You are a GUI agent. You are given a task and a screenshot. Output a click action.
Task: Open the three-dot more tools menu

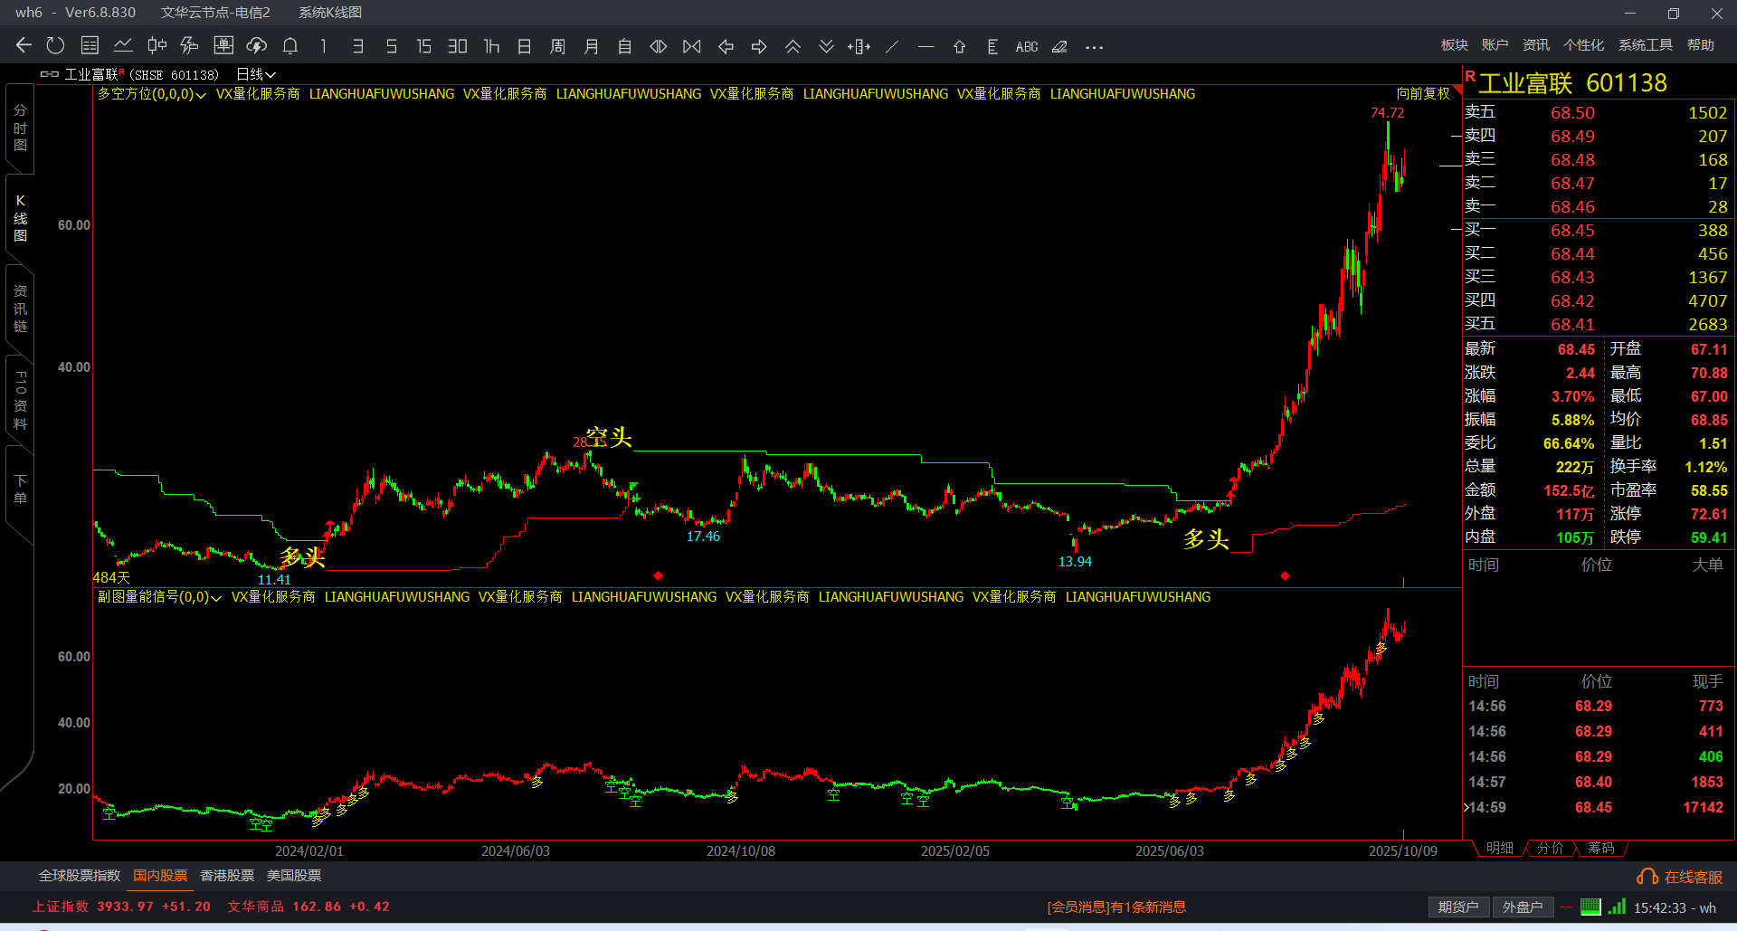(x=1094, y=47)
